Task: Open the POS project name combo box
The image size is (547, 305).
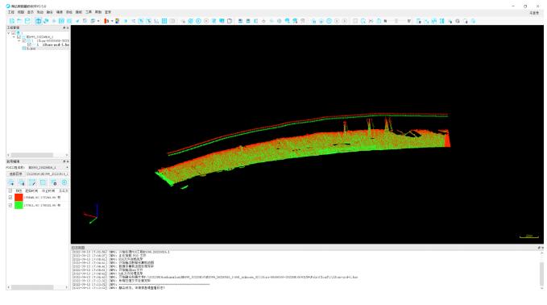Action: click(x=48, y=167)
